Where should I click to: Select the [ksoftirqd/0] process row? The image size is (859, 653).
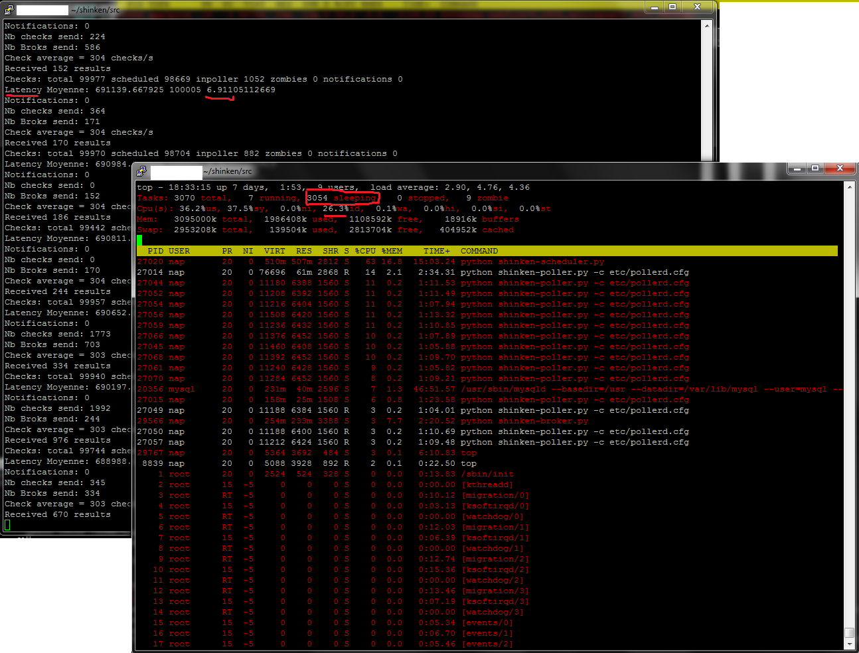click(x=333, y=506)
